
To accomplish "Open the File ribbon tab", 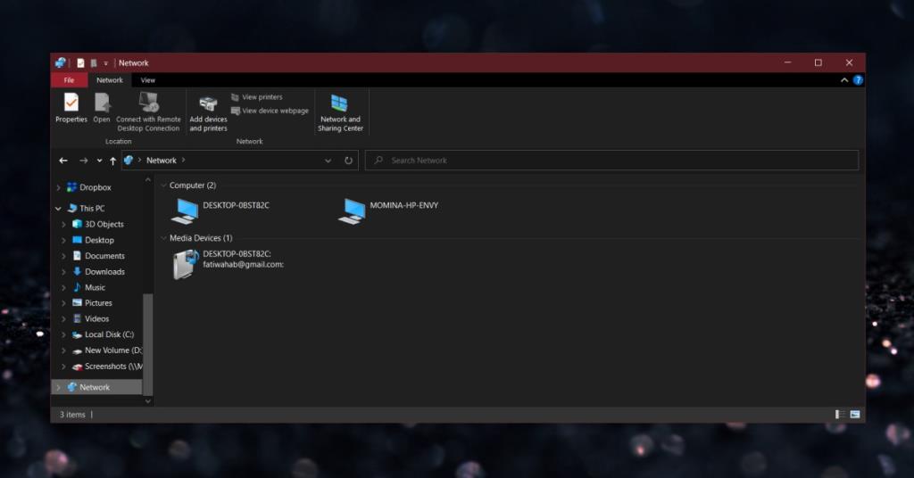I will 69,80.
